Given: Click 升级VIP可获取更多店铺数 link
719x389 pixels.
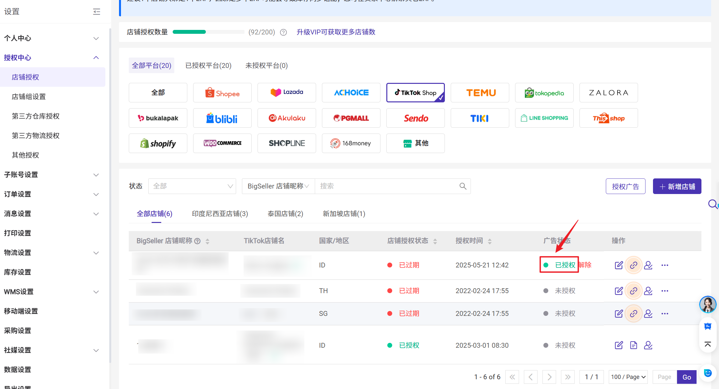Looking at the screenshot, I should point(336,32).
